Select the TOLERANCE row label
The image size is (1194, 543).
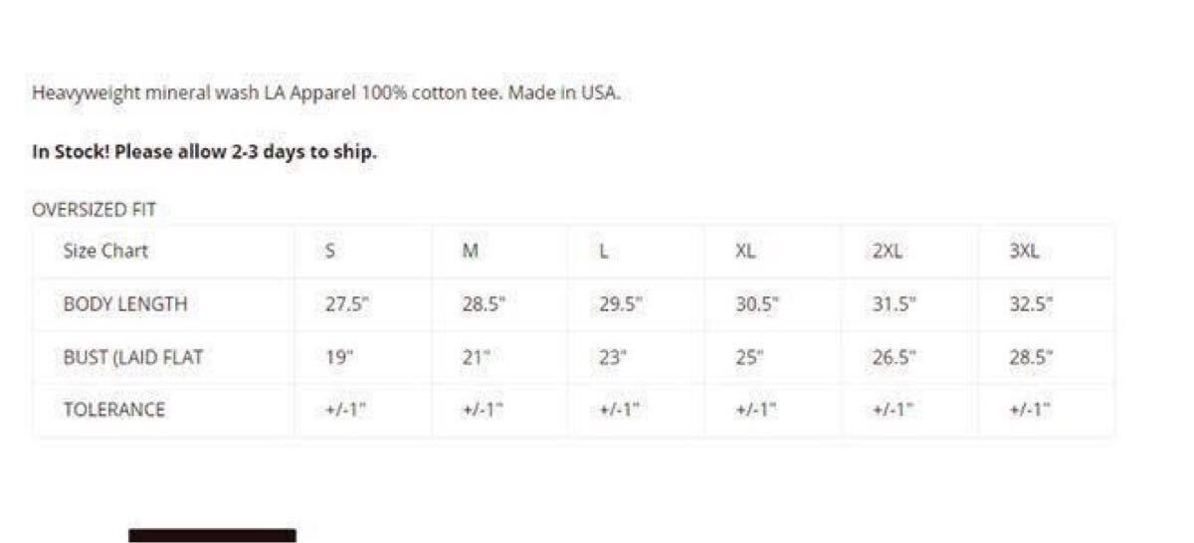(113, 410)
